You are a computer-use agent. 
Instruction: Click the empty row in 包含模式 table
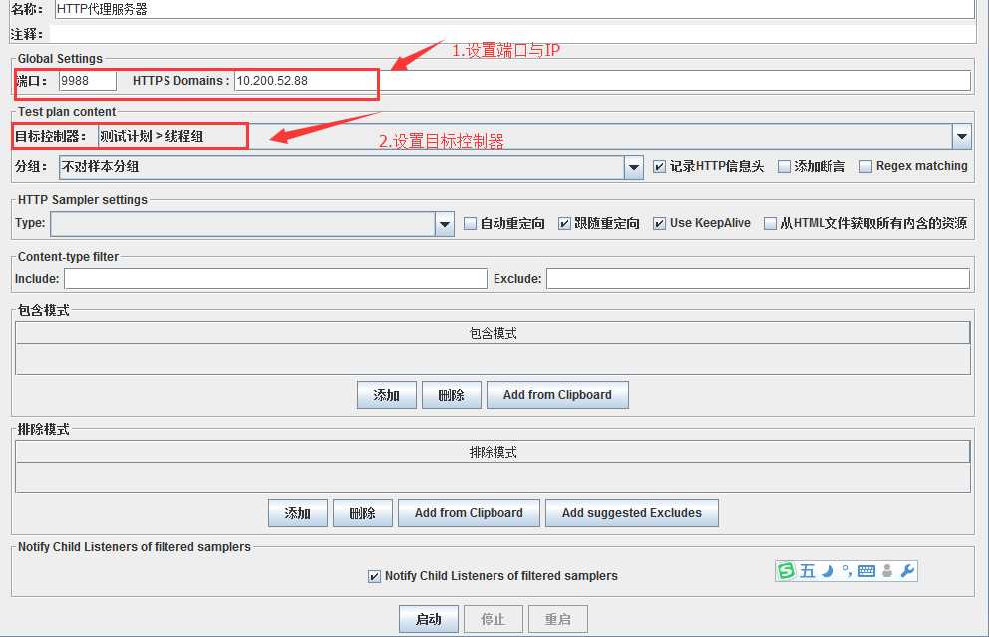tap(493, 359)
